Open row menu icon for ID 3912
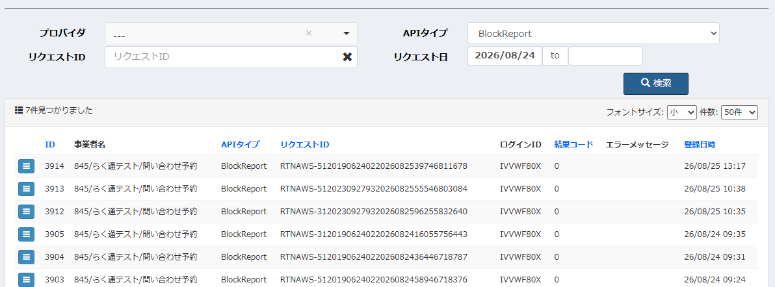This screenshot has width=775, height=287. (26, 212)
